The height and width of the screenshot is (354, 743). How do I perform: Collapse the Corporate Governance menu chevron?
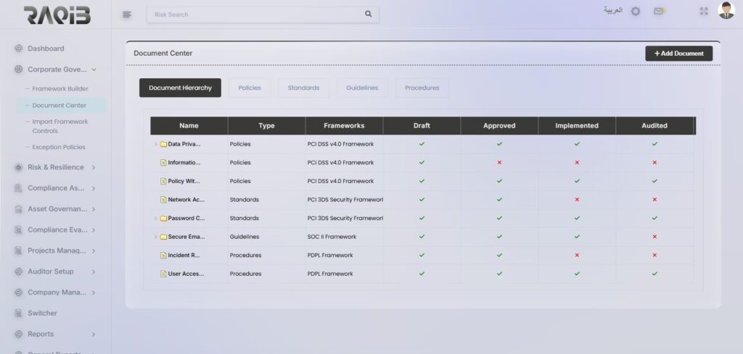tap(94, 69)
